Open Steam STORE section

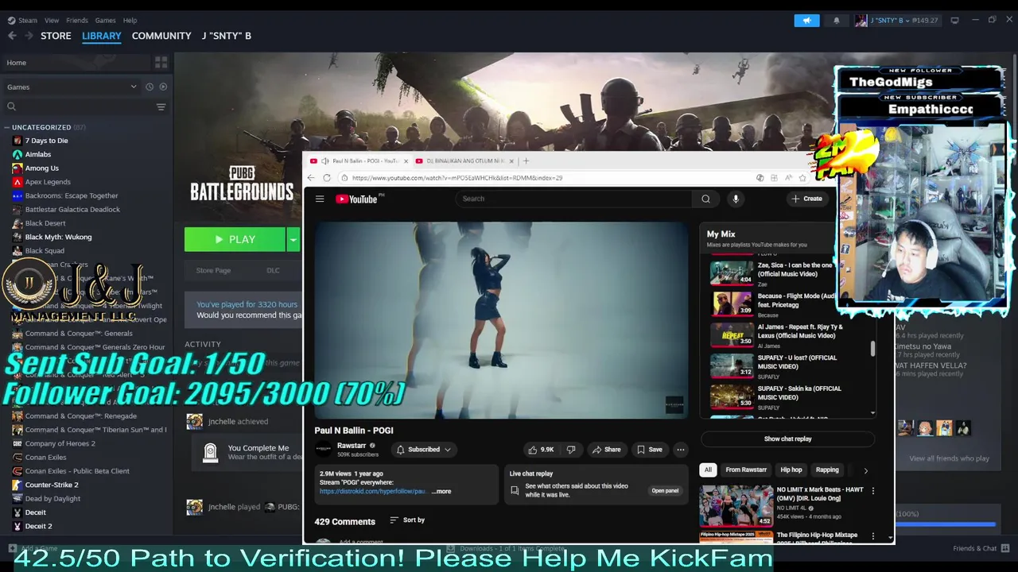coord(56,36)
